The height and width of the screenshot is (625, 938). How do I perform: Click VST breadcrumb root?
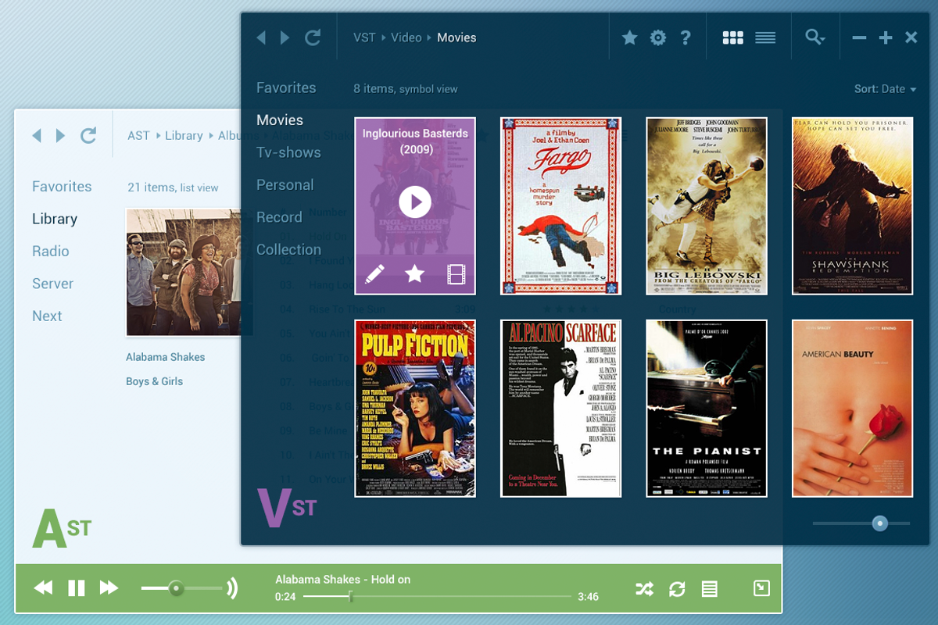pyautogui.click(x=364, y=37)
